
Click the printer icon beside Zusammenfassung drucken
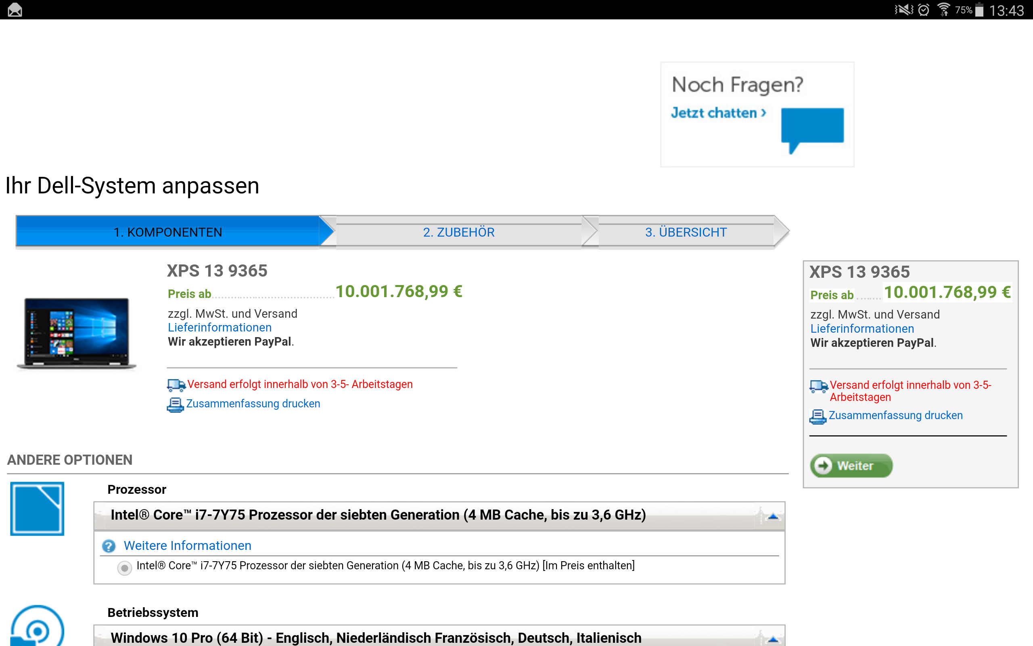coord(175,404)
